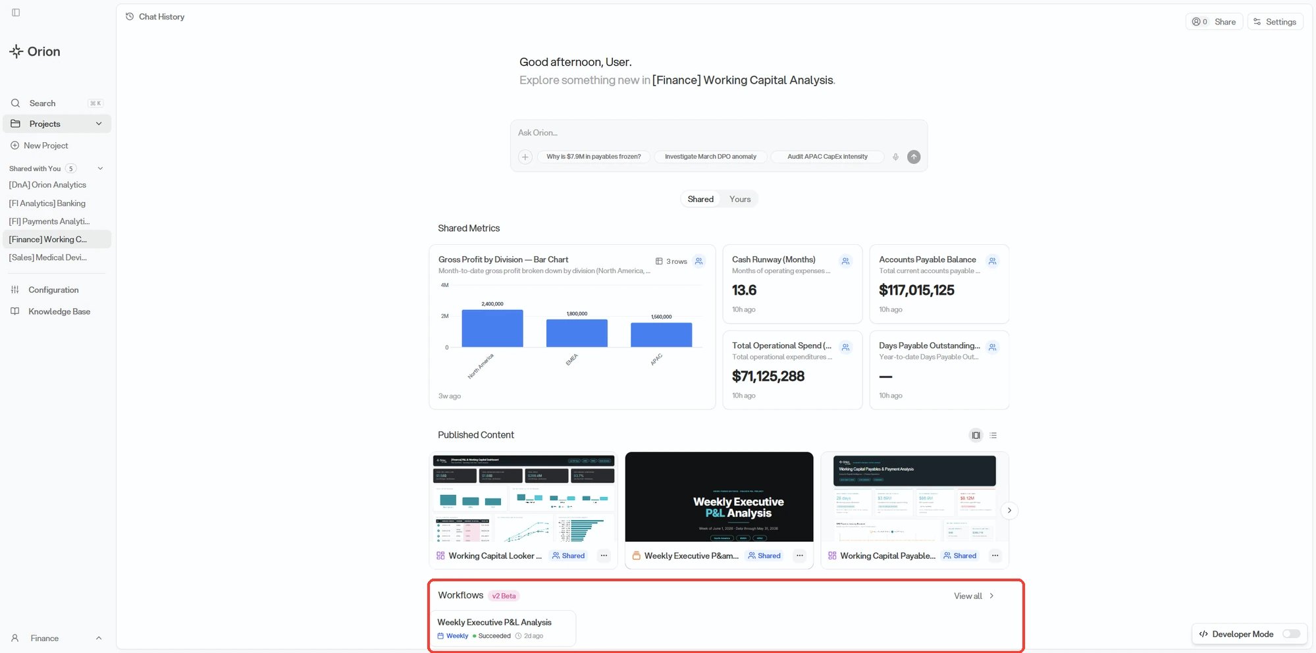Open [FI Analytics] Banking project
This screenshot has height=653, width=1316.
[x=47, y=203]
